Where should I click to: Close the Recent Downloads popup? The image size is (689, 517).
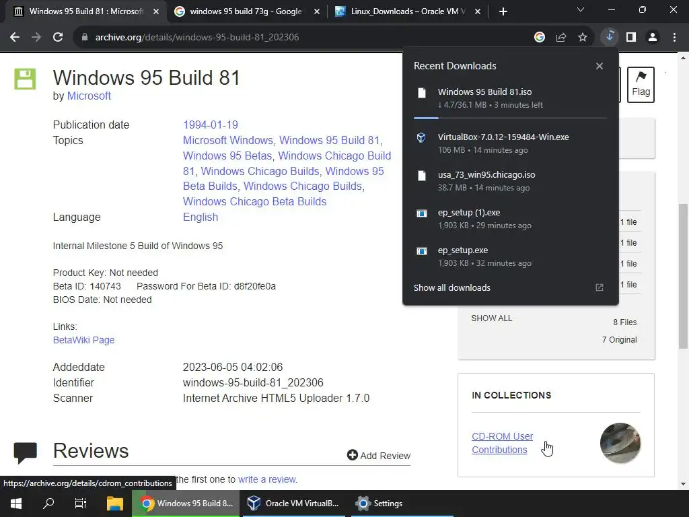tap(599, 66)
